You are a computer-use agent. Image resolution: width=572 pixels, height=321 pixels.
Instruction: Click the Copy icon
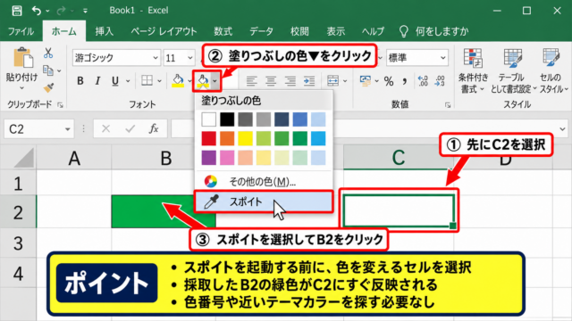pyautogui.click(x=48, y=70)
